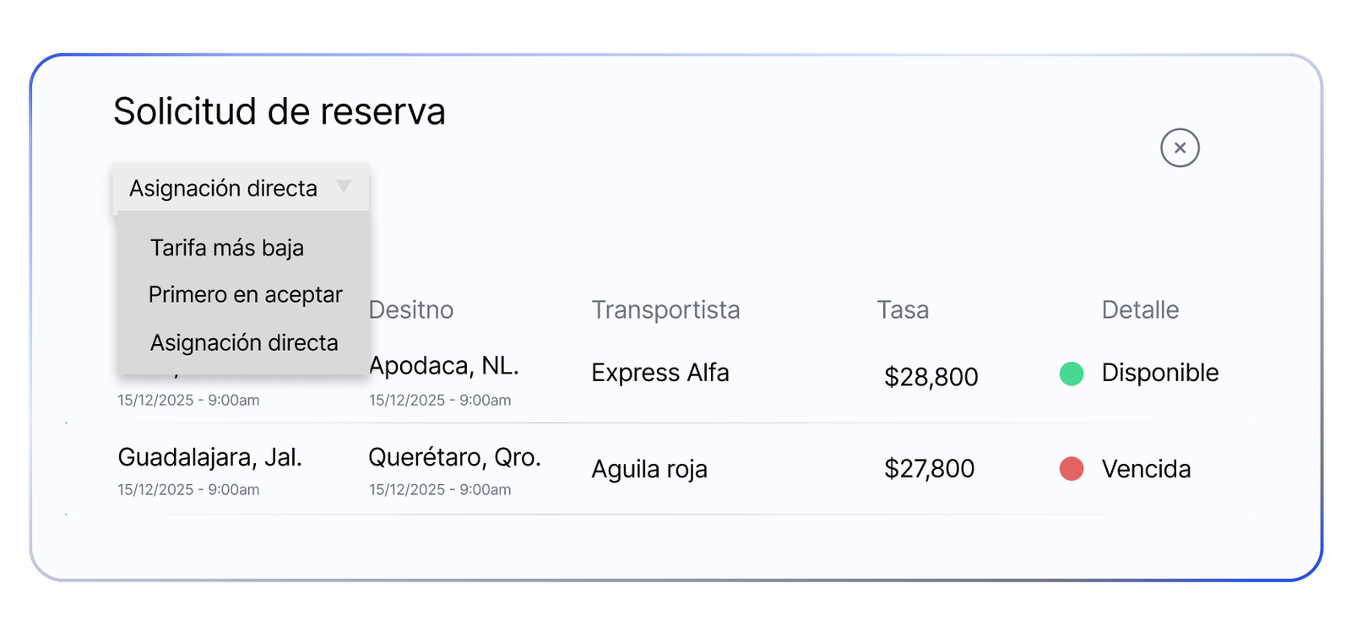Choose Primero en aceptar option
The image size is (1351, 635).
(x=245, y=294)
